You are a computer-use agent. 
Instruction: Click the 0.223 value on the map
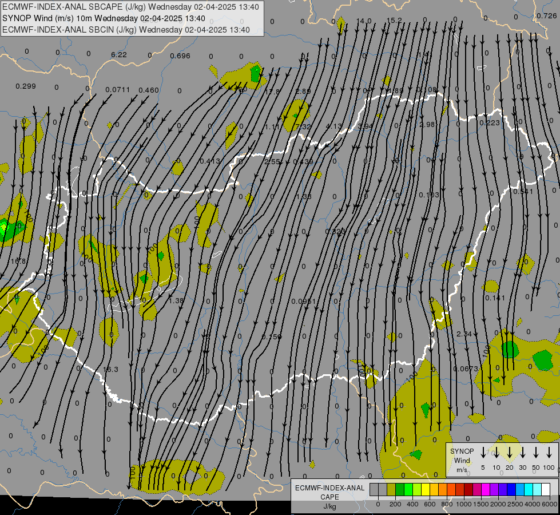[x=490, y=122]
